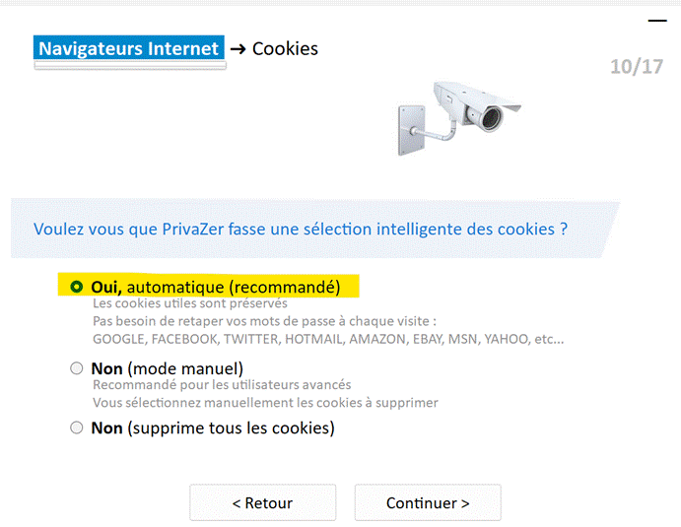
Task: Click the Navigateurs Internet header label
Action: 129,48
